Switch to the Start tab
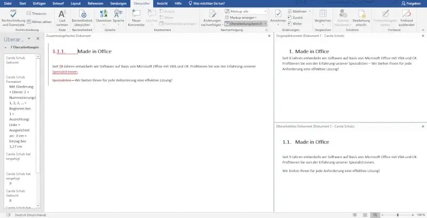This screenshot has height=218, width=427. pos(23,4)
